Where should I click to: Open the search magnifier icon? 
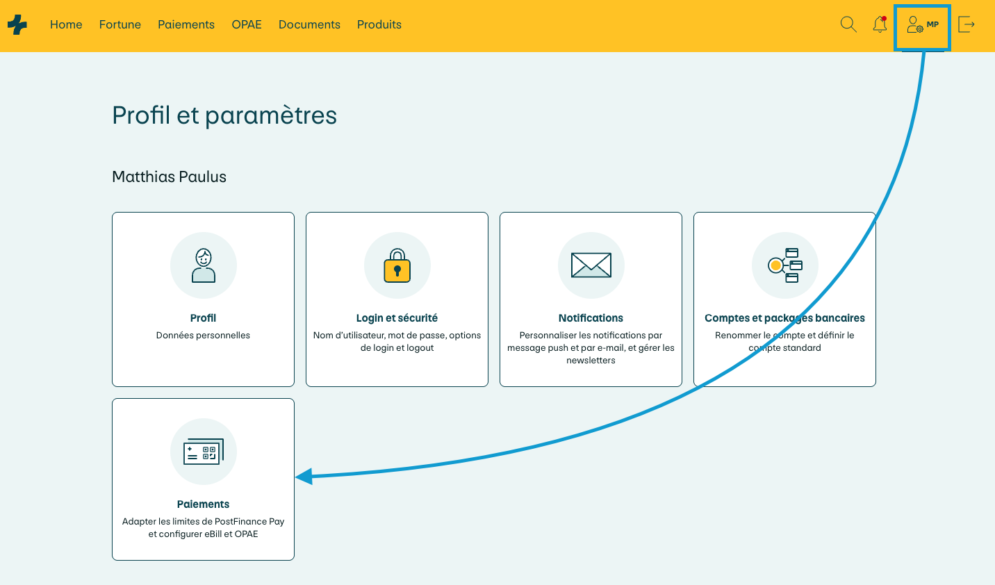click(848, 24)
